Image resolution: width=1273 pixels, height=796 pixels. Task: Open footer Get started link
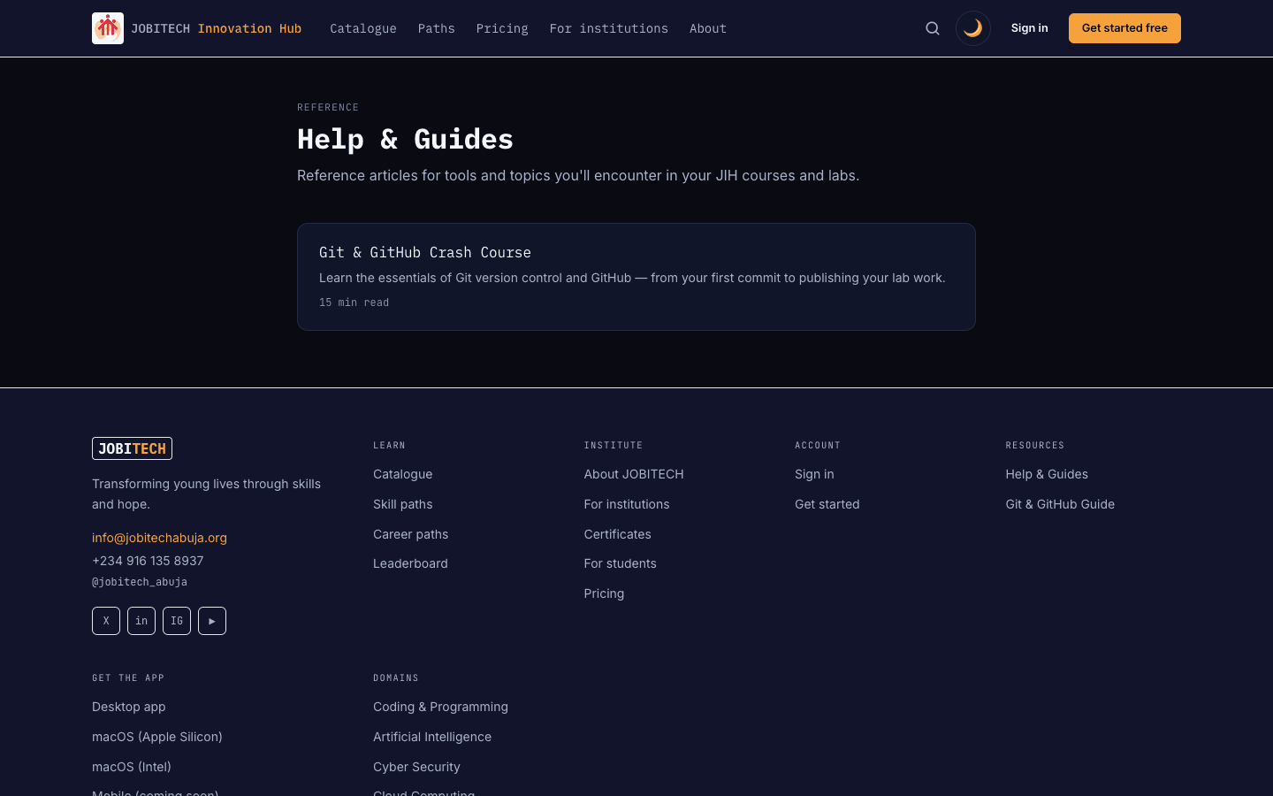click(827, 504)
